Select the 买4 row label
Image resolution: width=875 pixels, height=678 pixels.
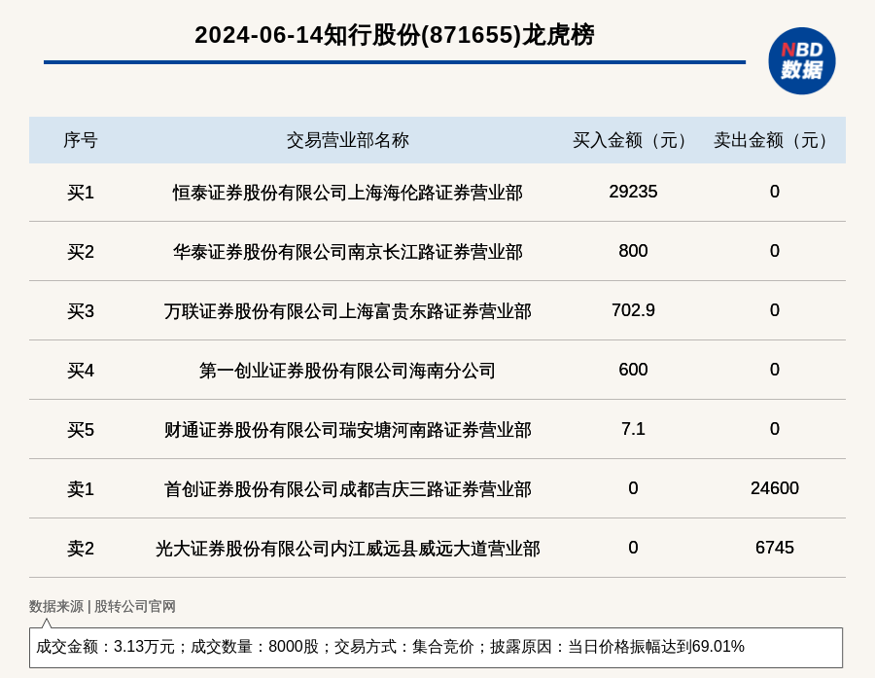pyautogui.click(x=81, y=371)
